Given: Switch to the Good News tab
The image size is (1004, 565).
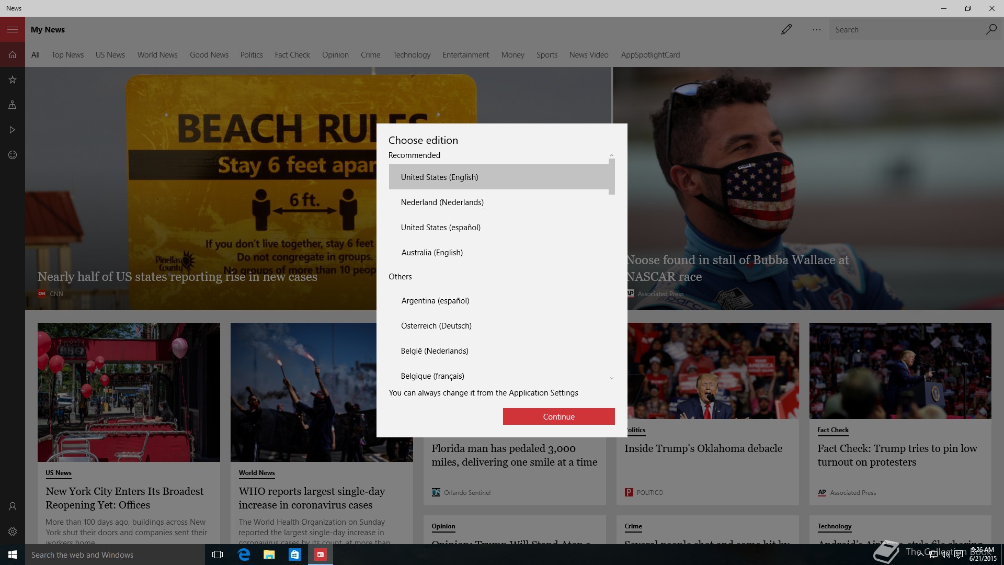Looking at the screenshot, I should point(209,55).
